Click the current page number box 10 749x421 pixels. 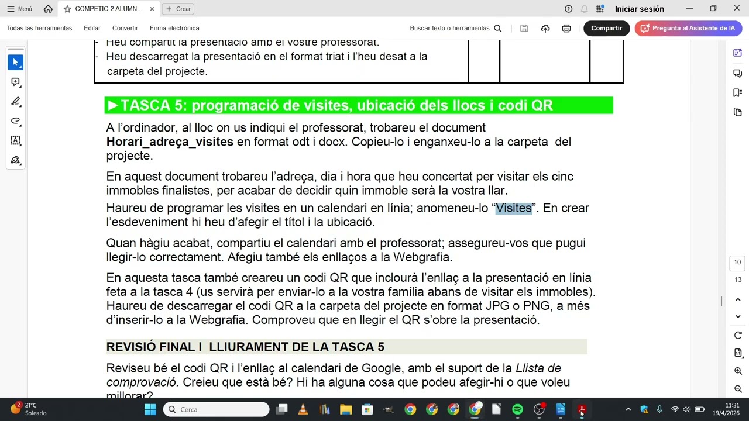click(x=737, y=263)
